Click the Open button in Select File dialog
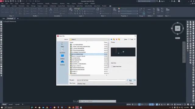Image resolution: width=195 pixels, height=109 pixels. 131,80
